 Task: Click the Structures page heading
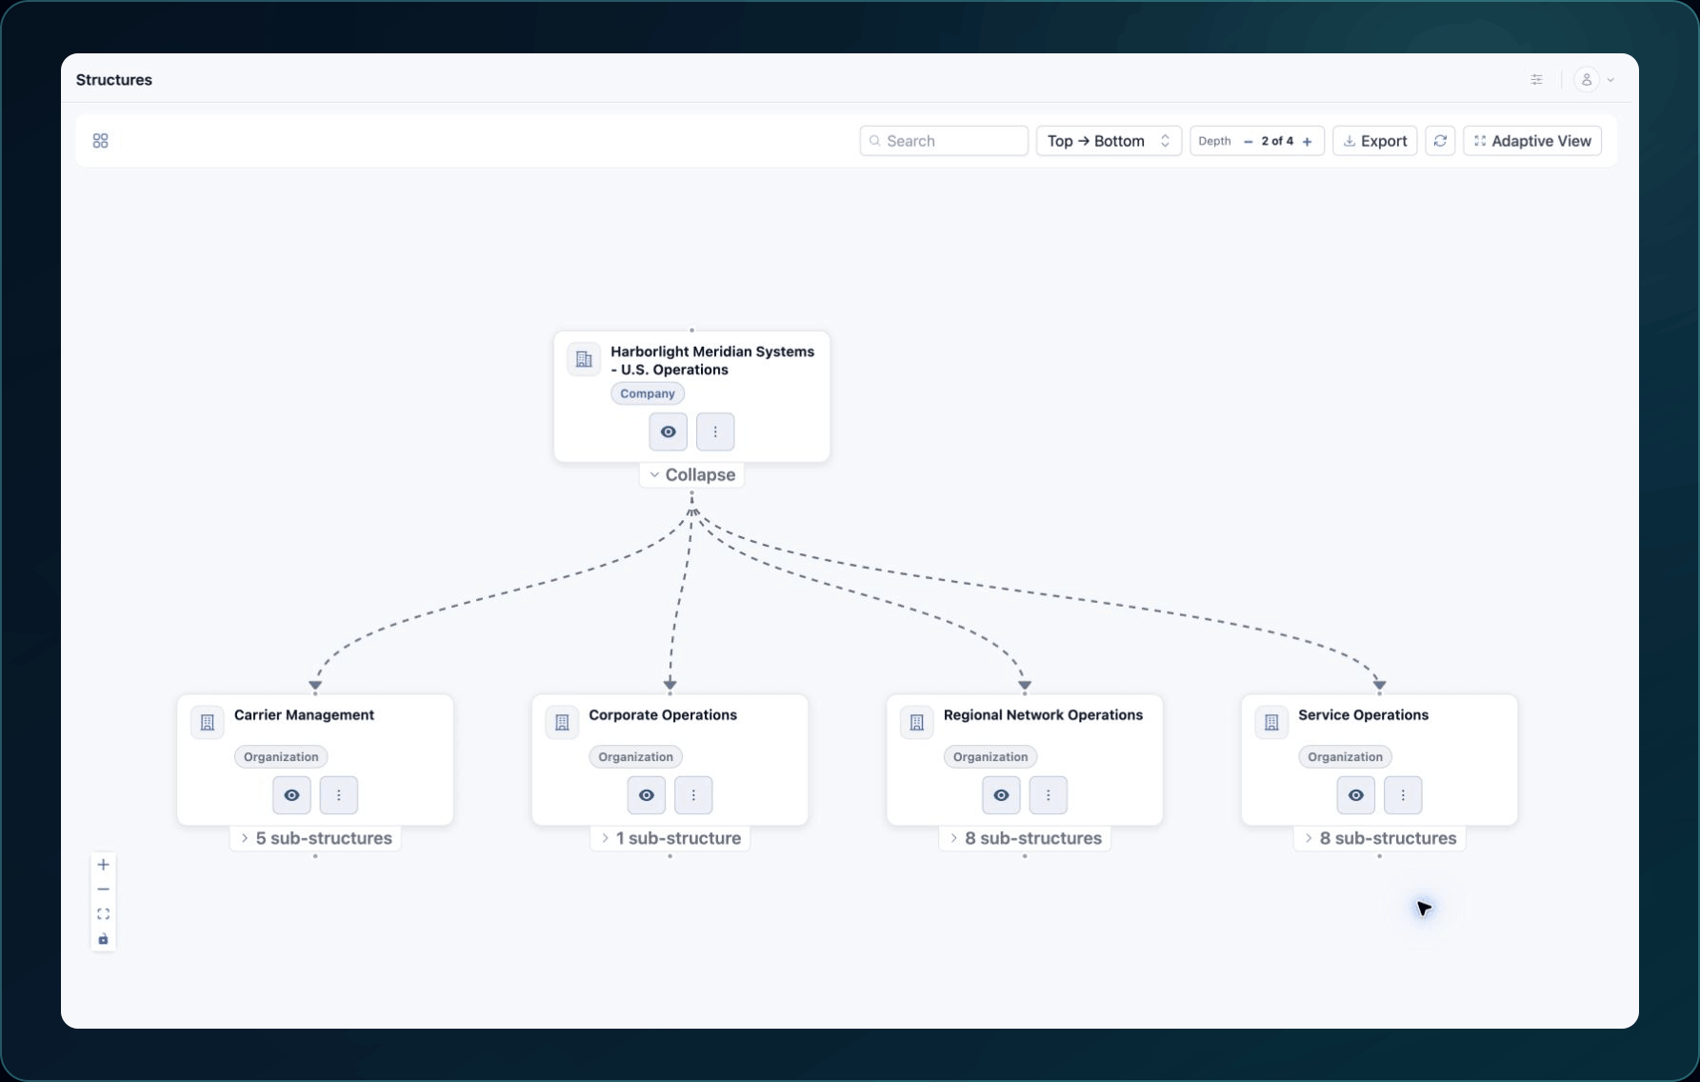click(x=114, y=80)
